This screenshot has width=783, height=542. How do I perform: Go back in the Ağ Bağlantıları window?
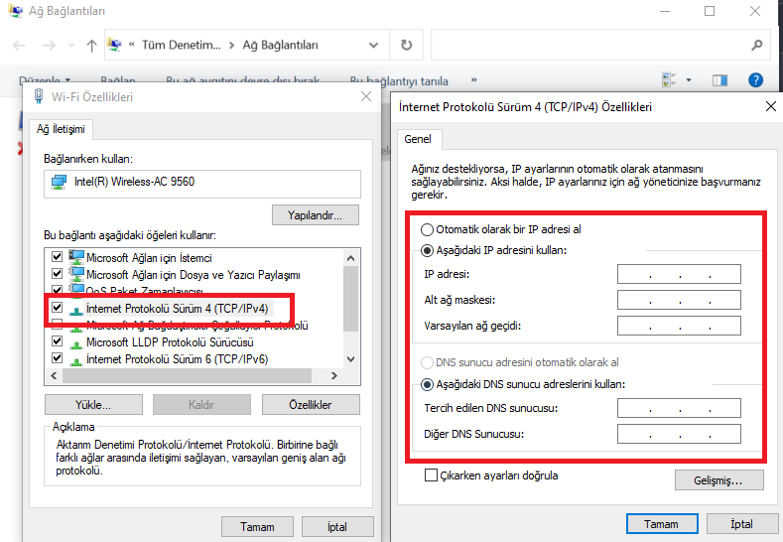click(x=19, y=46)
